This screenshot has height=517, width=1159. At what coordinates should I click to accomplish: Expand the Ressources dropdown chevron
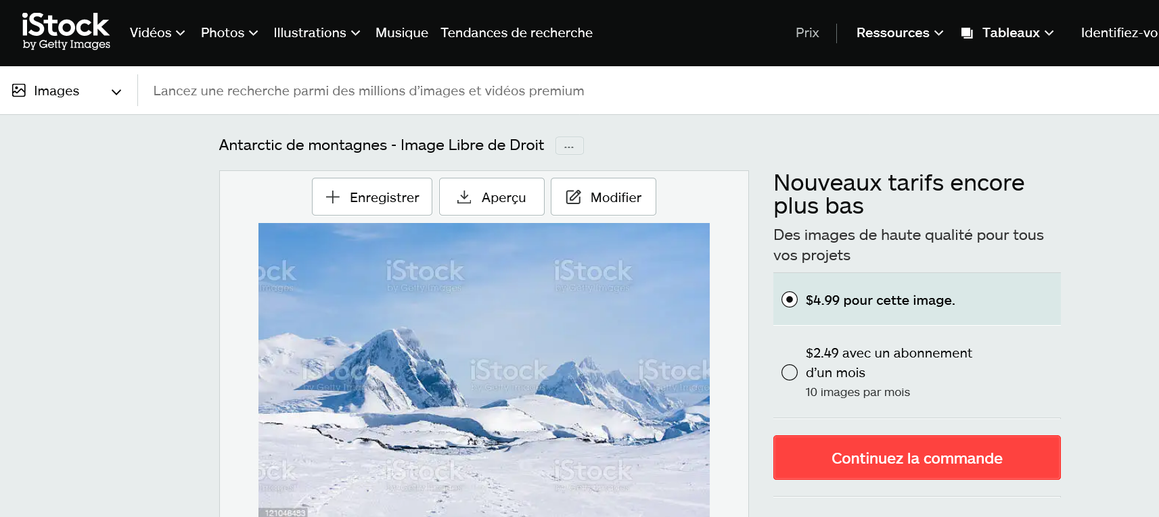click(x=939, y=33)
